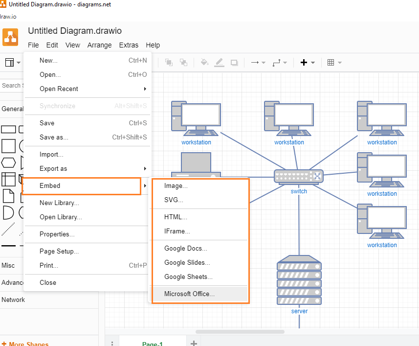
Task: Pick the square shape in General
Action: (x=8, y=146)
